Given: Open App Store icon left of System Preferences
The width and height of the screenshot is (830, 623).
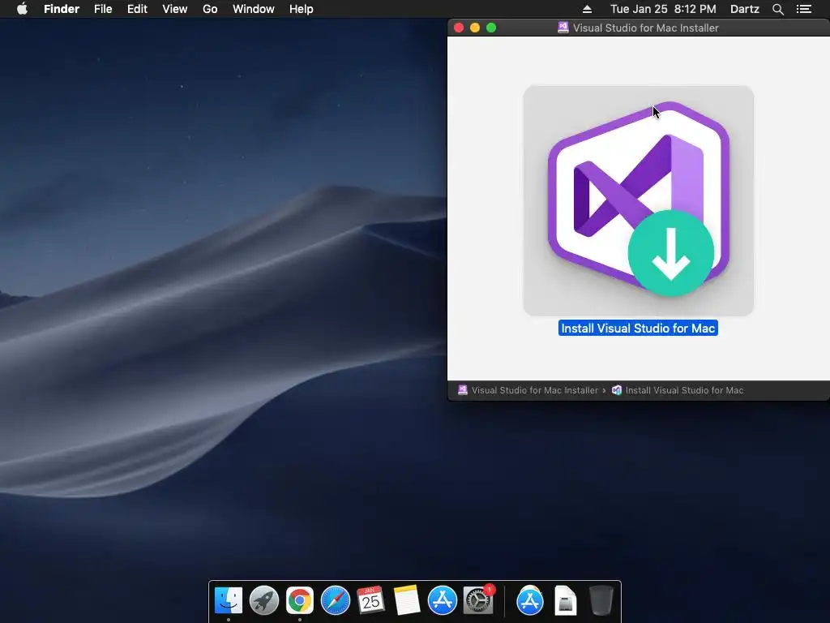Looking at the screenshot, I should [442, 601].
